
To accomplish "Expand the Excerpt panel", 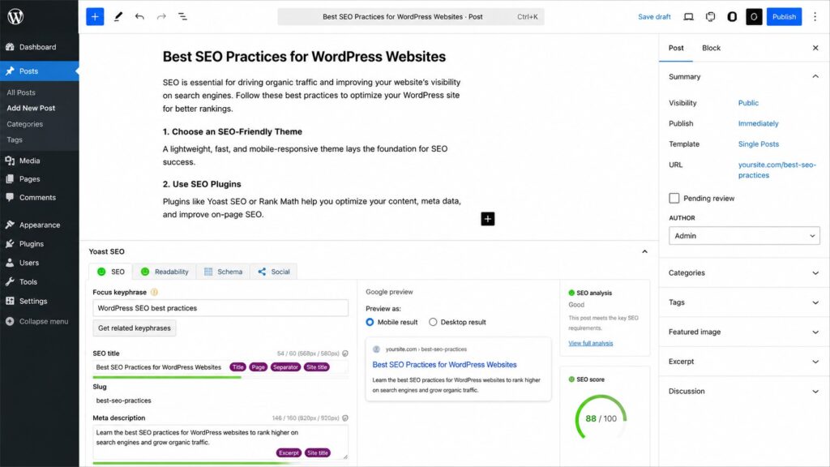I will tap(744, 362).
